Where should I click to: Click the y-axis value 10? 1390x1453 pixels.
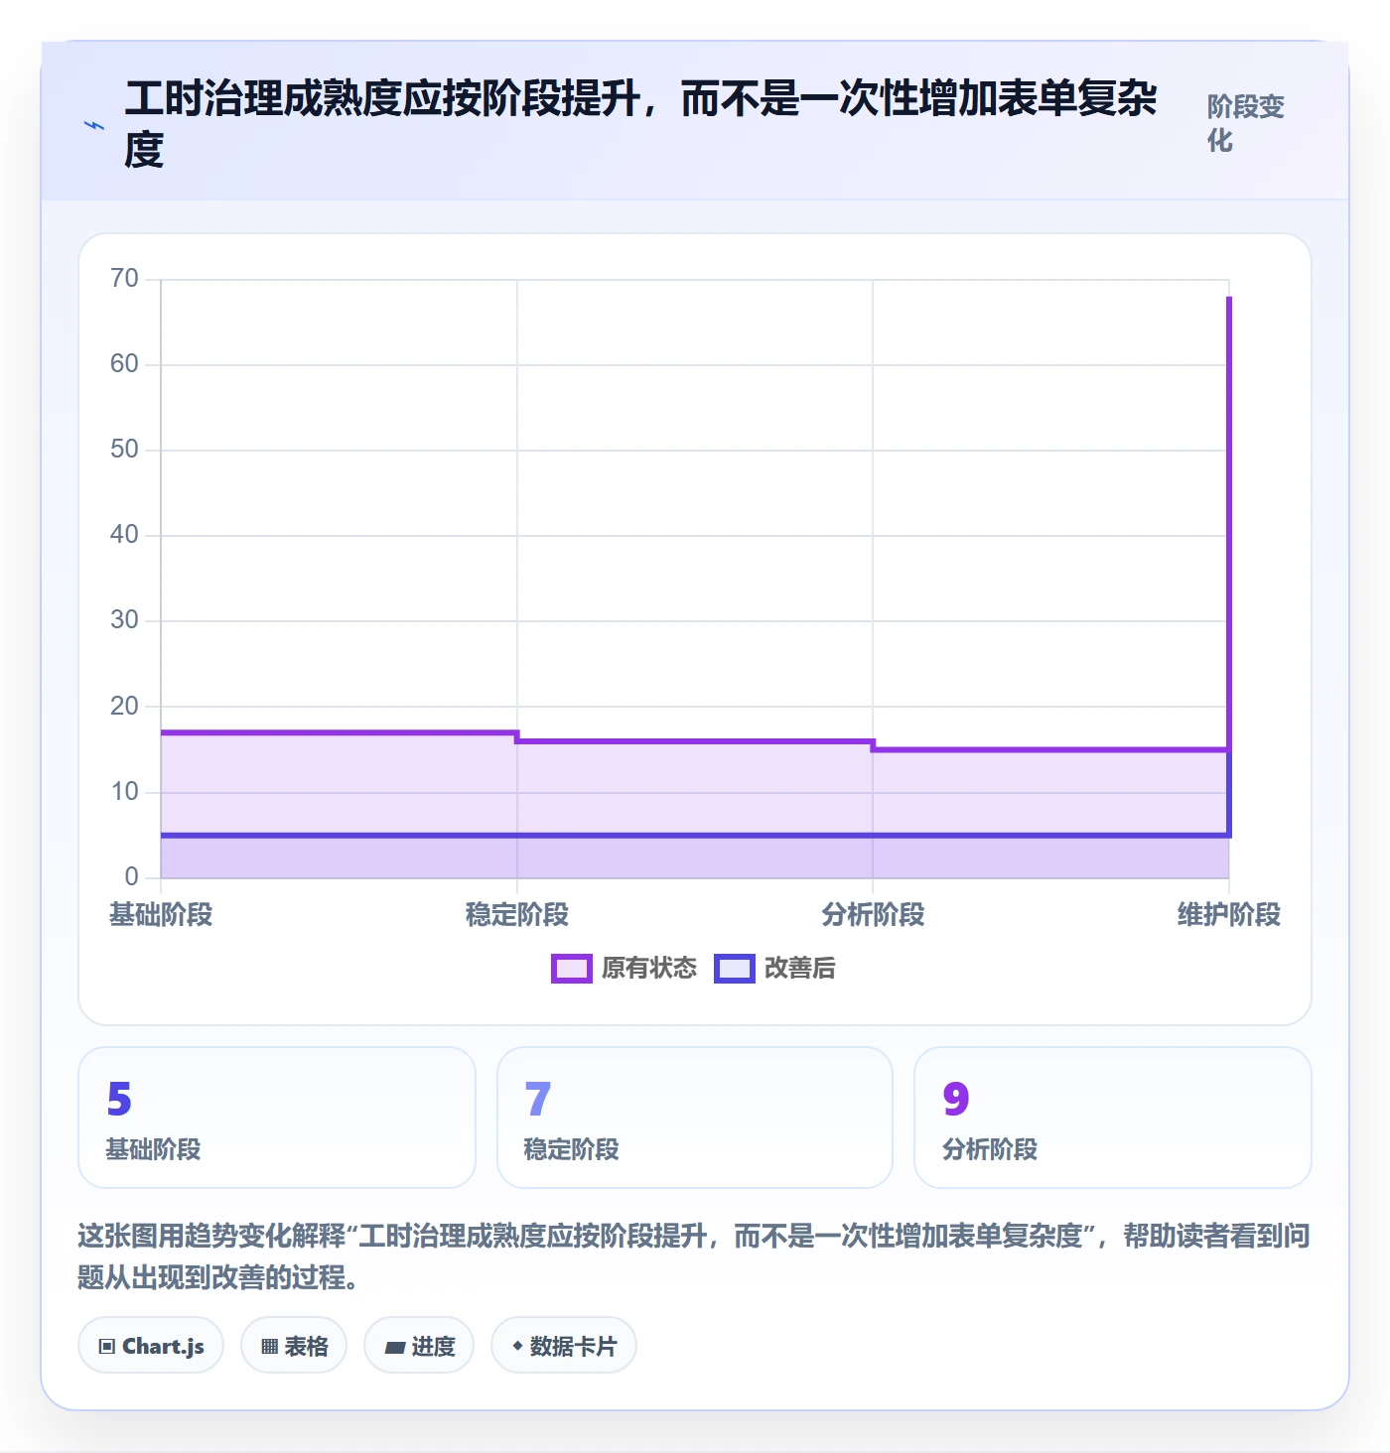[x=125, y=792]
